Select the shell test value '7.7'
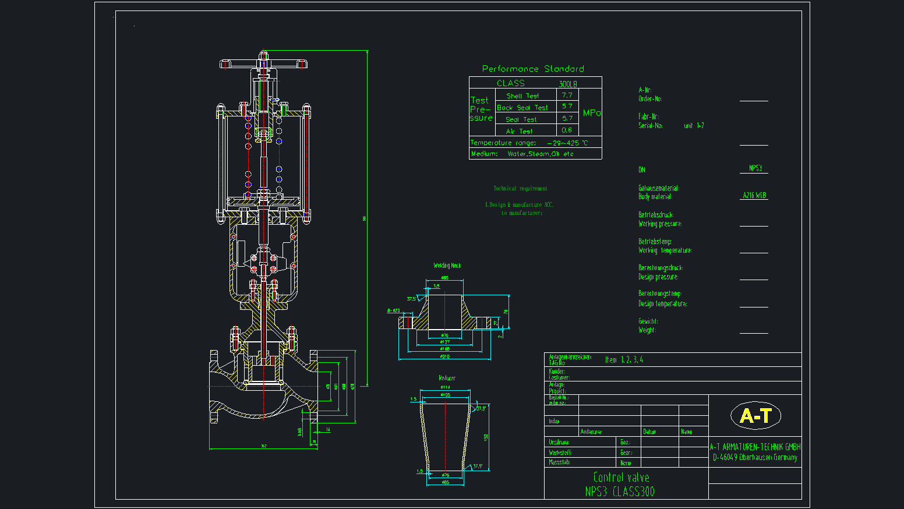 (x=567, y=95)
